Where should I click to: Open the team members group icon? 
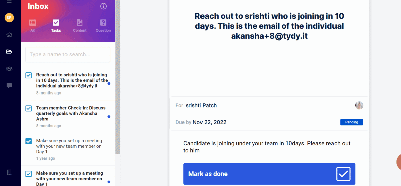[x=9, y=69]
